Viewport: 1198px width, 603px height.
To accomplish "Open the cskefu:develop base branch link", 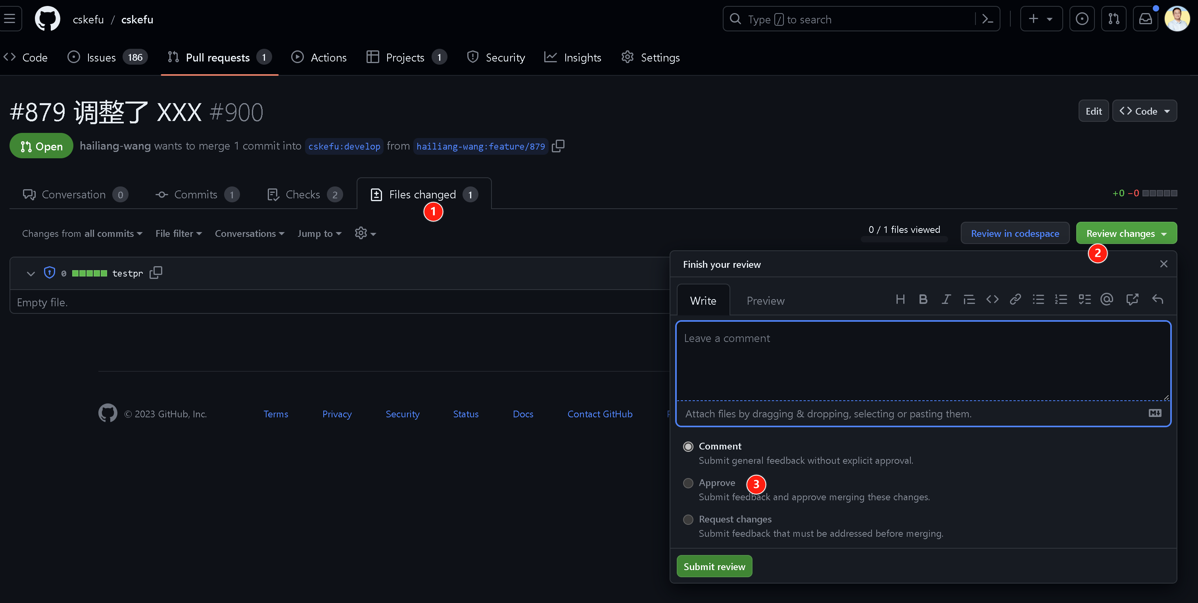I will pos(344,146).
